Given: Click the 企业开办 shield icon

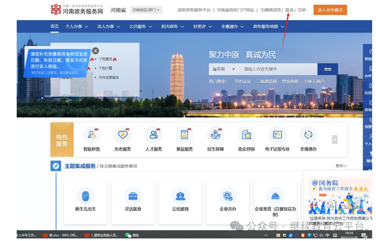Looking at the screenshot, I should pyautogui.click(x=228, y=196).
